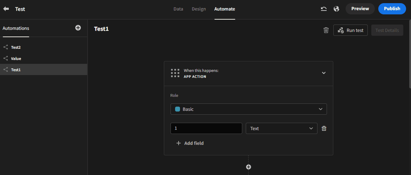Remove field 1 with its trash icon
Image resolution: width=411 pixels, height=175 pixels.
click(324, 128)
